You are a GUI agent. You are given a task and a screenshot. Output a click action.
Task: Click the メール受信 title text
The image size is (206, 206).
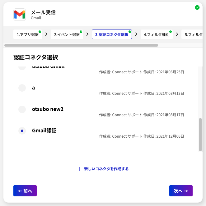point(43,13)
